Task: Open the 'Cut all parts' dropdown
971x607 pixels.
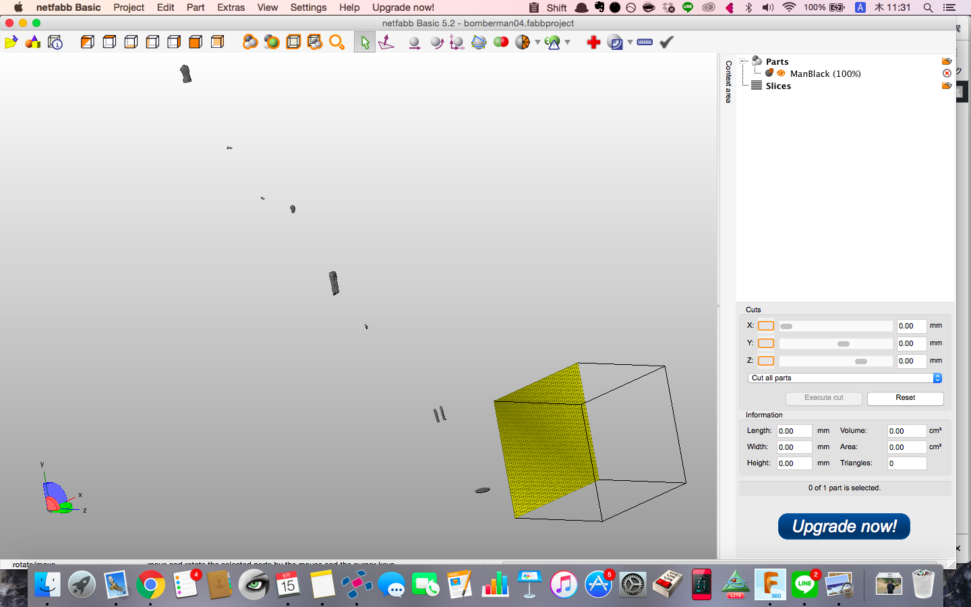Action: pyautogui.click(x=845, y=378)
